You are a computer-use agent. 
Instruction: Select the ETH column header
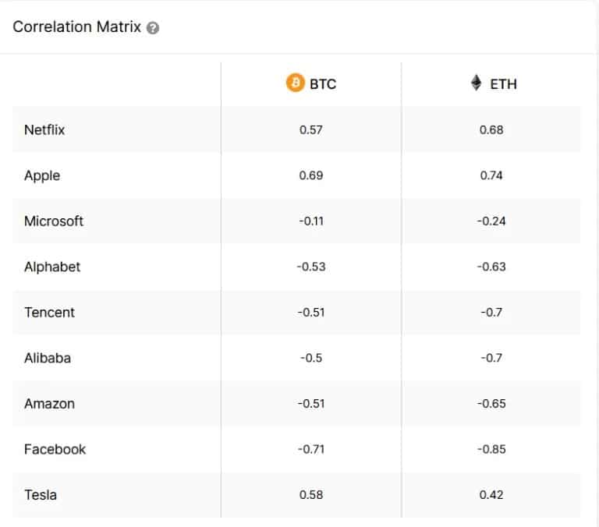494,83
